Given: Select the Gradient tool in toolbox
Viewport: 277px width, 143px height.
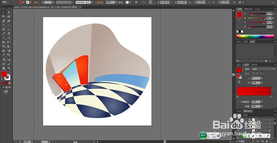Looking at the screenshot, I should click(x=9, y=51).
